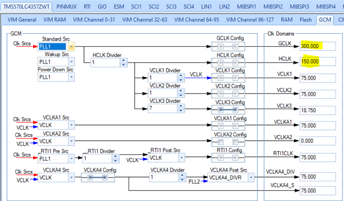Increment the VCLK1 Divider spinner up

[x=181, y=76]
